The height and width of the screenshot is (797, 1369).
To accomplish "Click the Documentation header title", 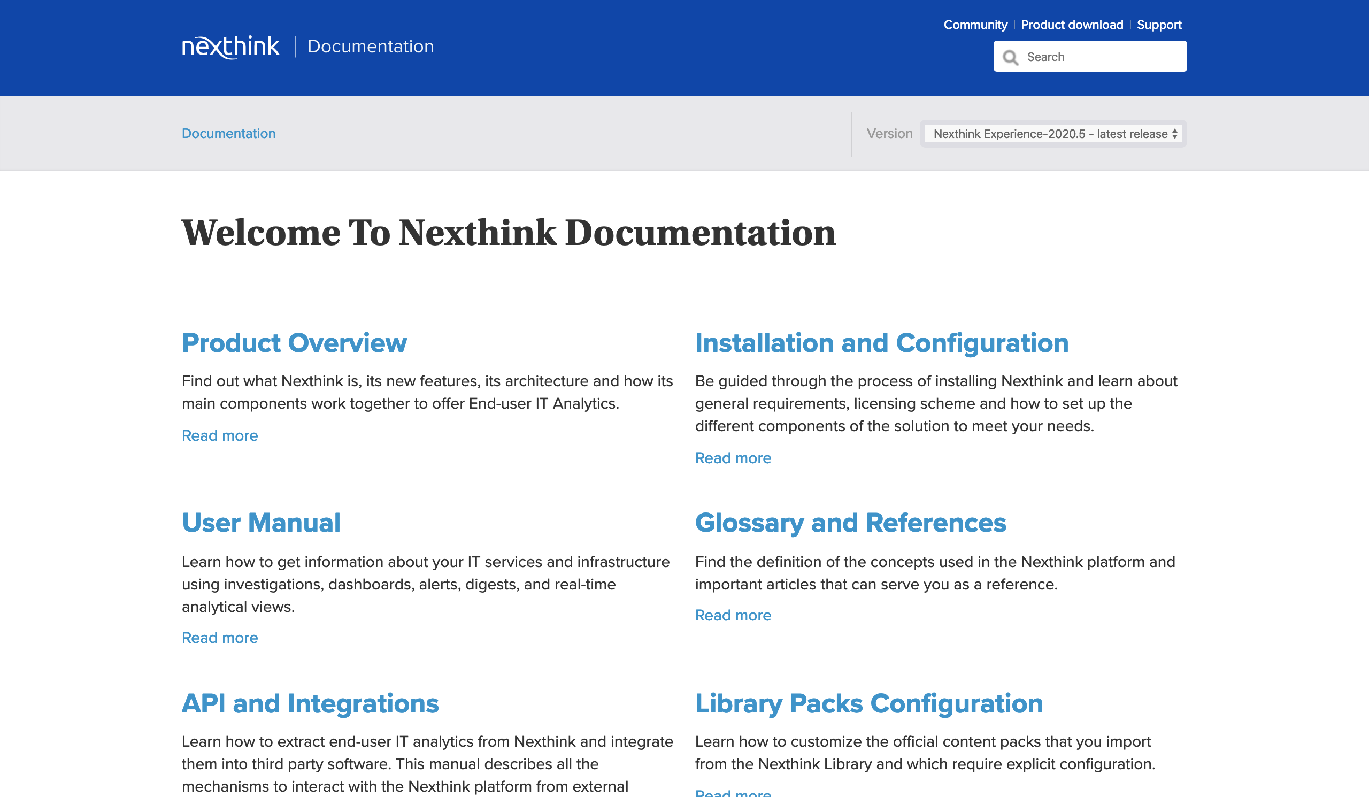I will pyautogui.click(x=371, y=47).
